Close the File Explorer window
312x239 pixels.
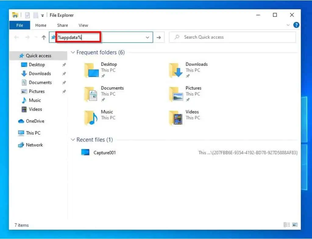[292, 15]
